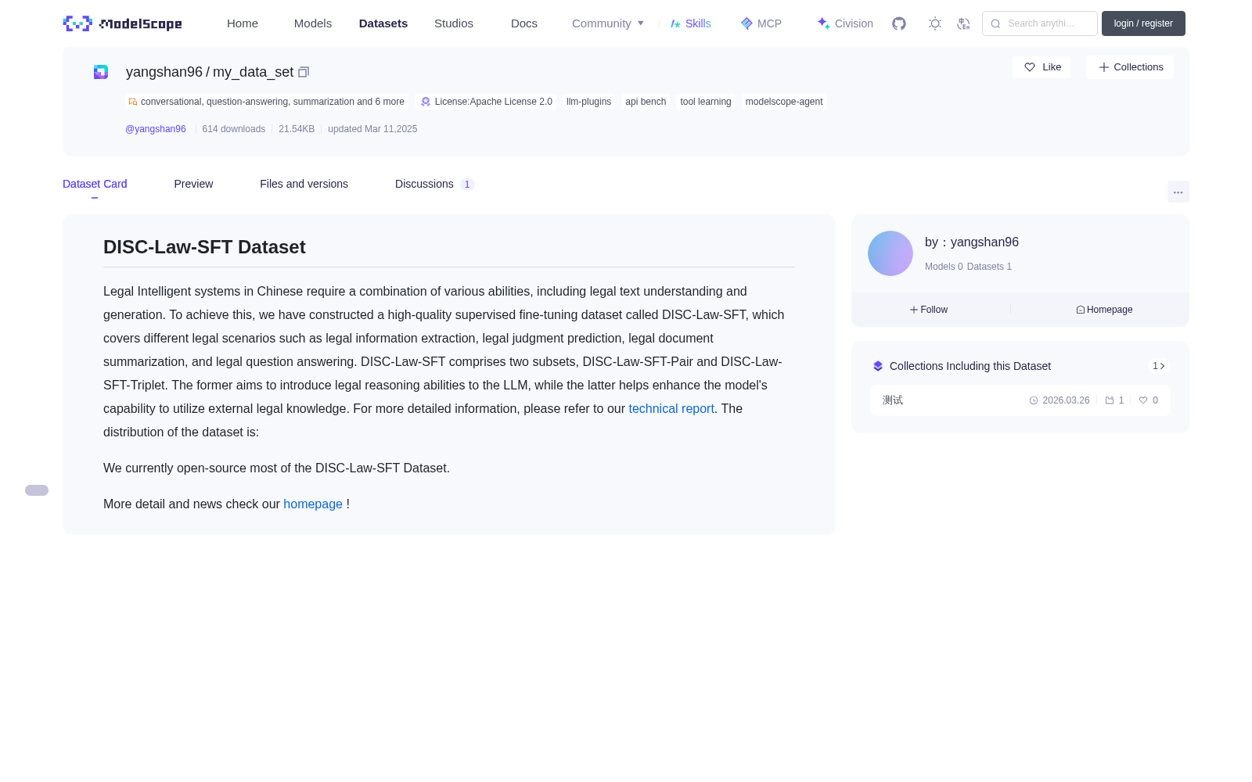Click the folder icon in 测试 row

(1110, 400)
